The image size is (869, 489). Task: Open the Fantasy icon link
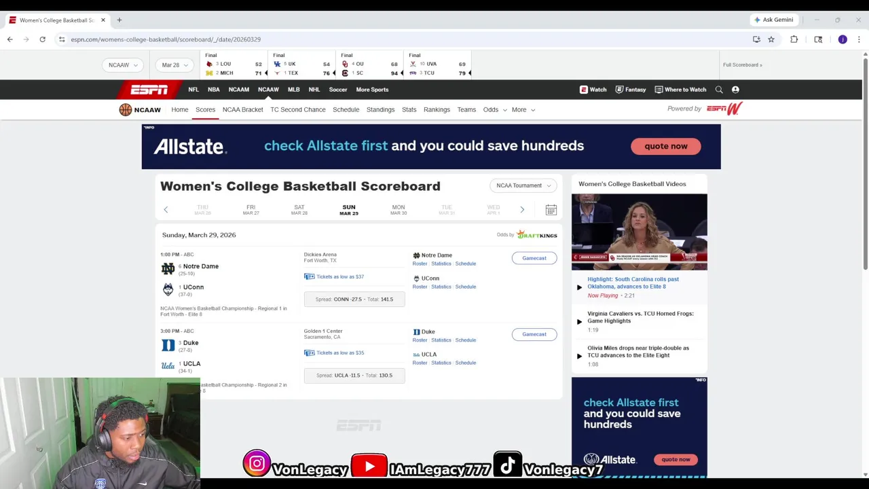click(x=631, y=90)
